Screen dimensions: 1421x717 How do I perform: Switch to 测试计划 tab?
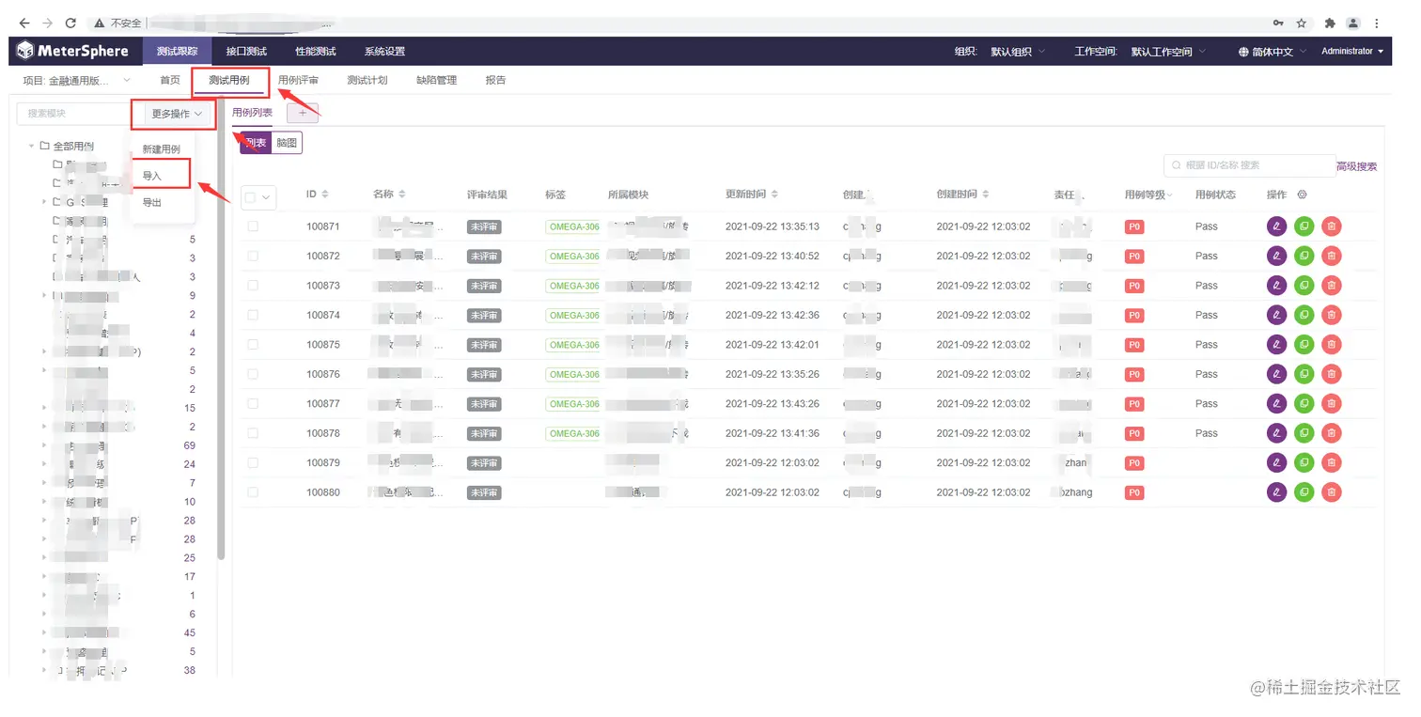pyautogui.click(x=367, y=81)
